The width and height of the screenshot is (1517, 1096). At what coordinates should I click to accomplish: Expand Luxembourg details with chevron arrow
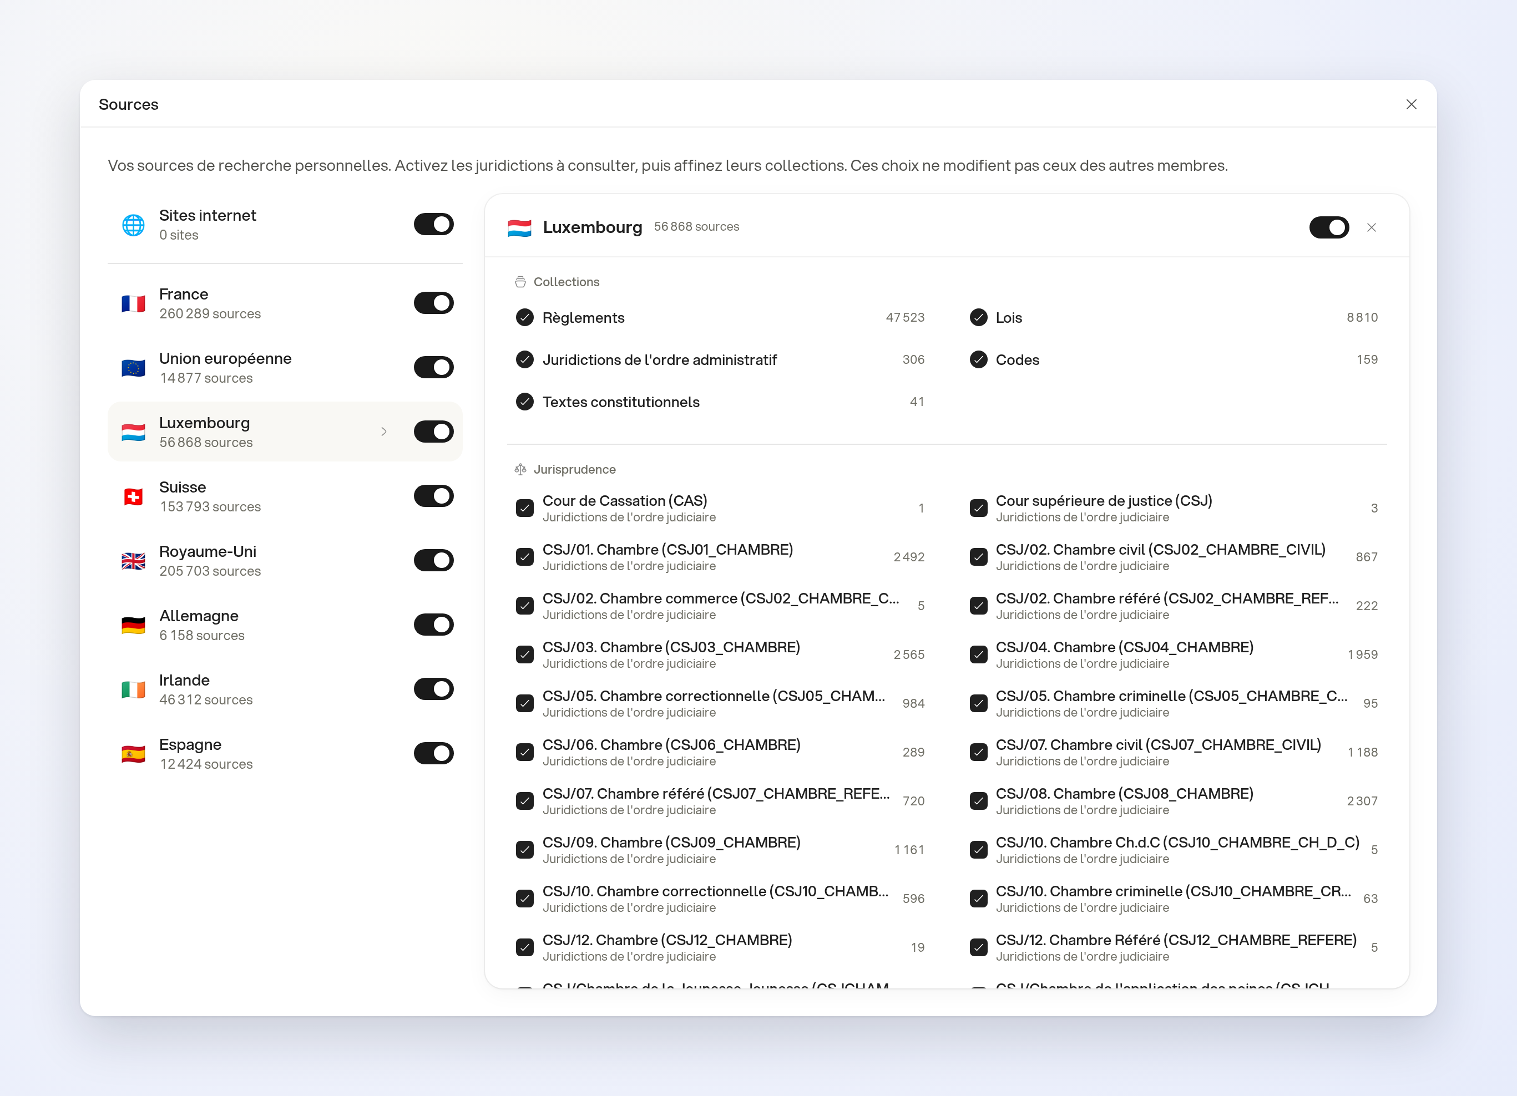click(384, 432)
